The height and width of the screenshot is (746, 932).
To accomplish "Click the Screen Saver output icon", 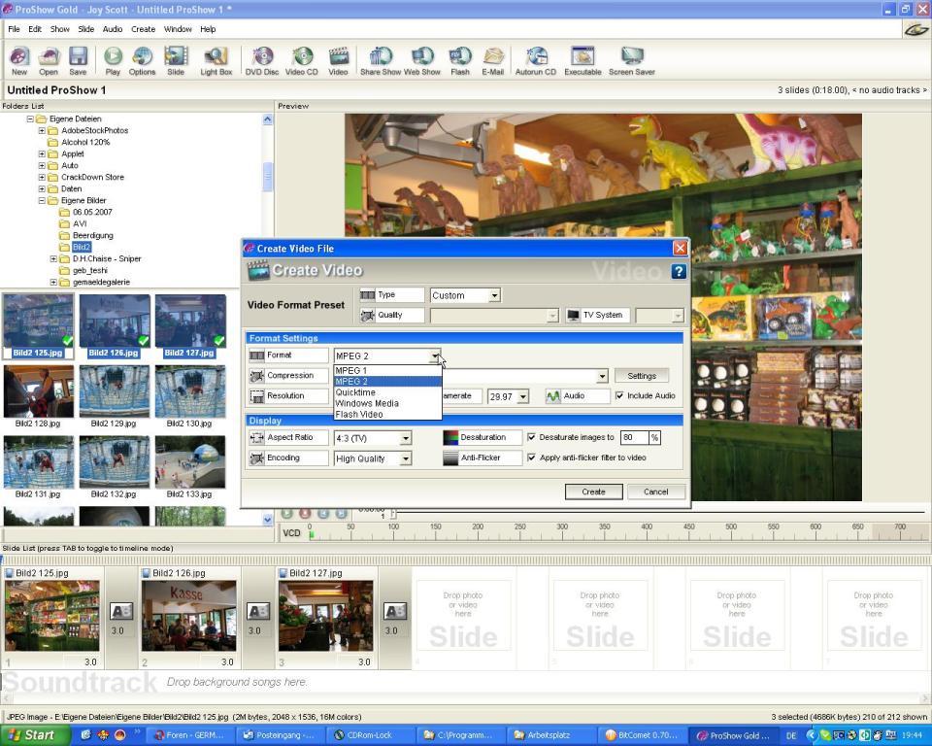I will point(631,59).
